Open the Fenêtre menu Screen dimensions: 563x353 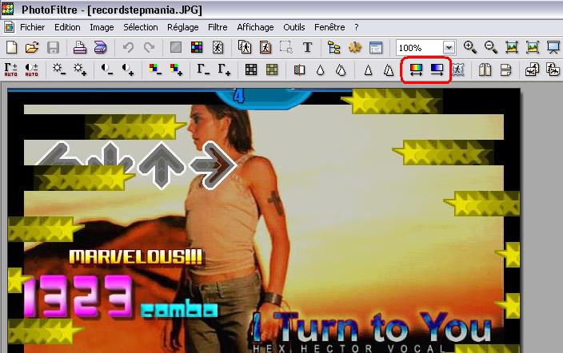pos(329,27)
